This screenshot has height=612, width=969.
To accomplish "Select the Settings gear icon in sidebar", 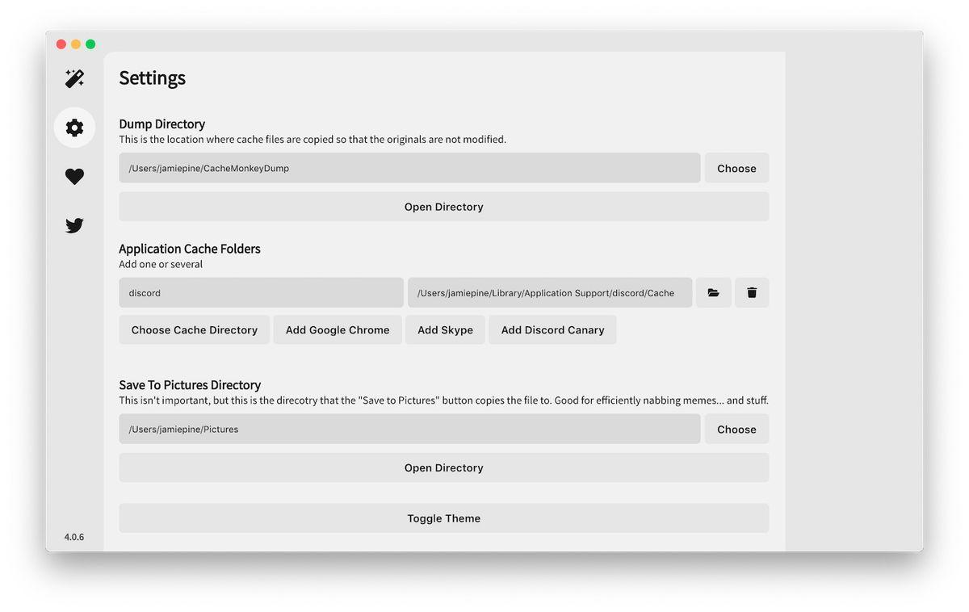I will click(74, 128).
